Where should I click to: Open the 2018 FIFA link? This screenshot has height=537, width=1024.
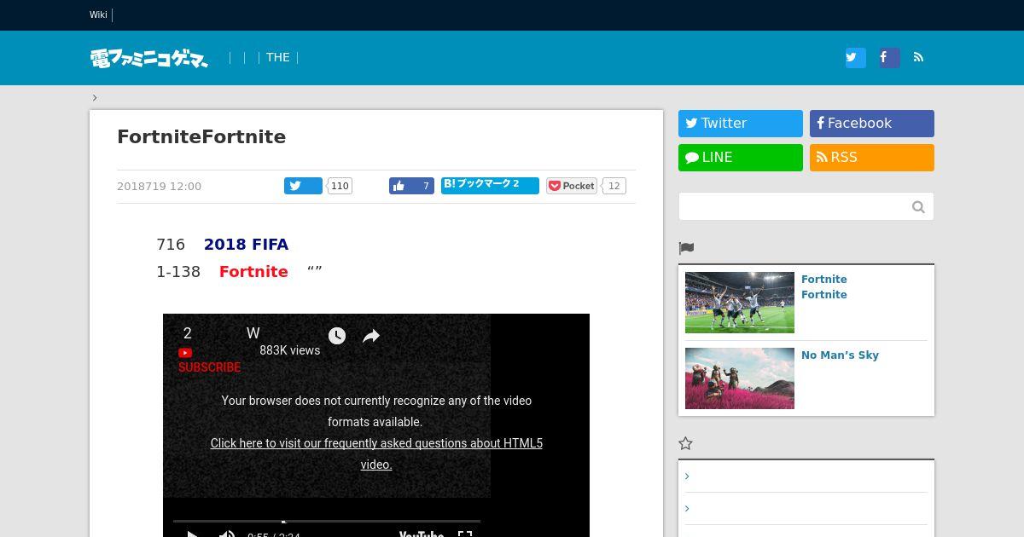point(246,245)
